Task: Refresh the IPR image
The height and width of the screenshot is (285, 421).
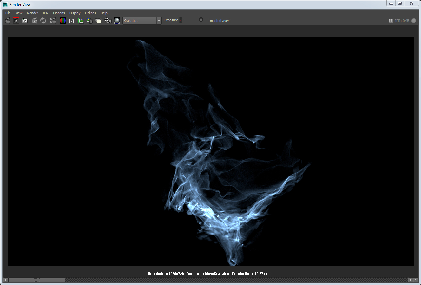Action: [43, 20]
